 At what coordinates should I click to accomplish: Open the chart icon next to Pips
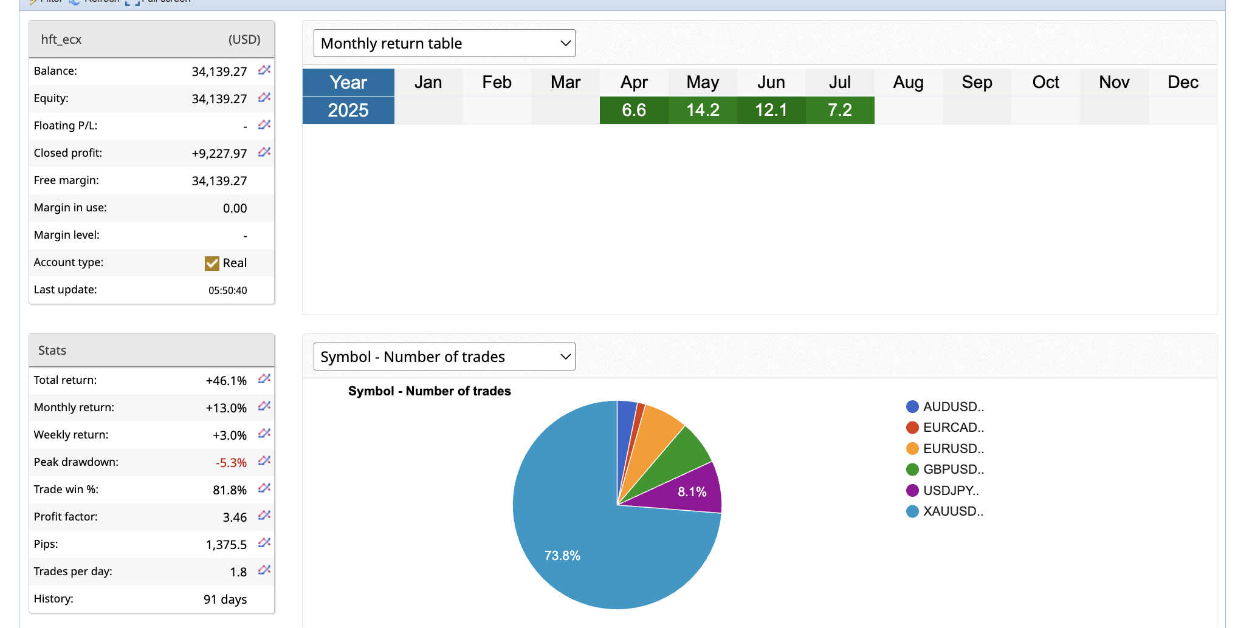(x=264, y=543)
